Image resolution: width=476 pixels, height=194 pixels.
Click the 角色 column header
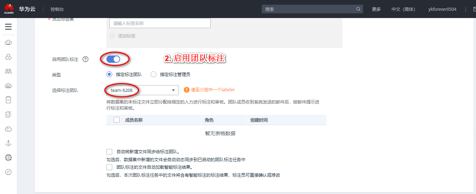click(209, 120)
